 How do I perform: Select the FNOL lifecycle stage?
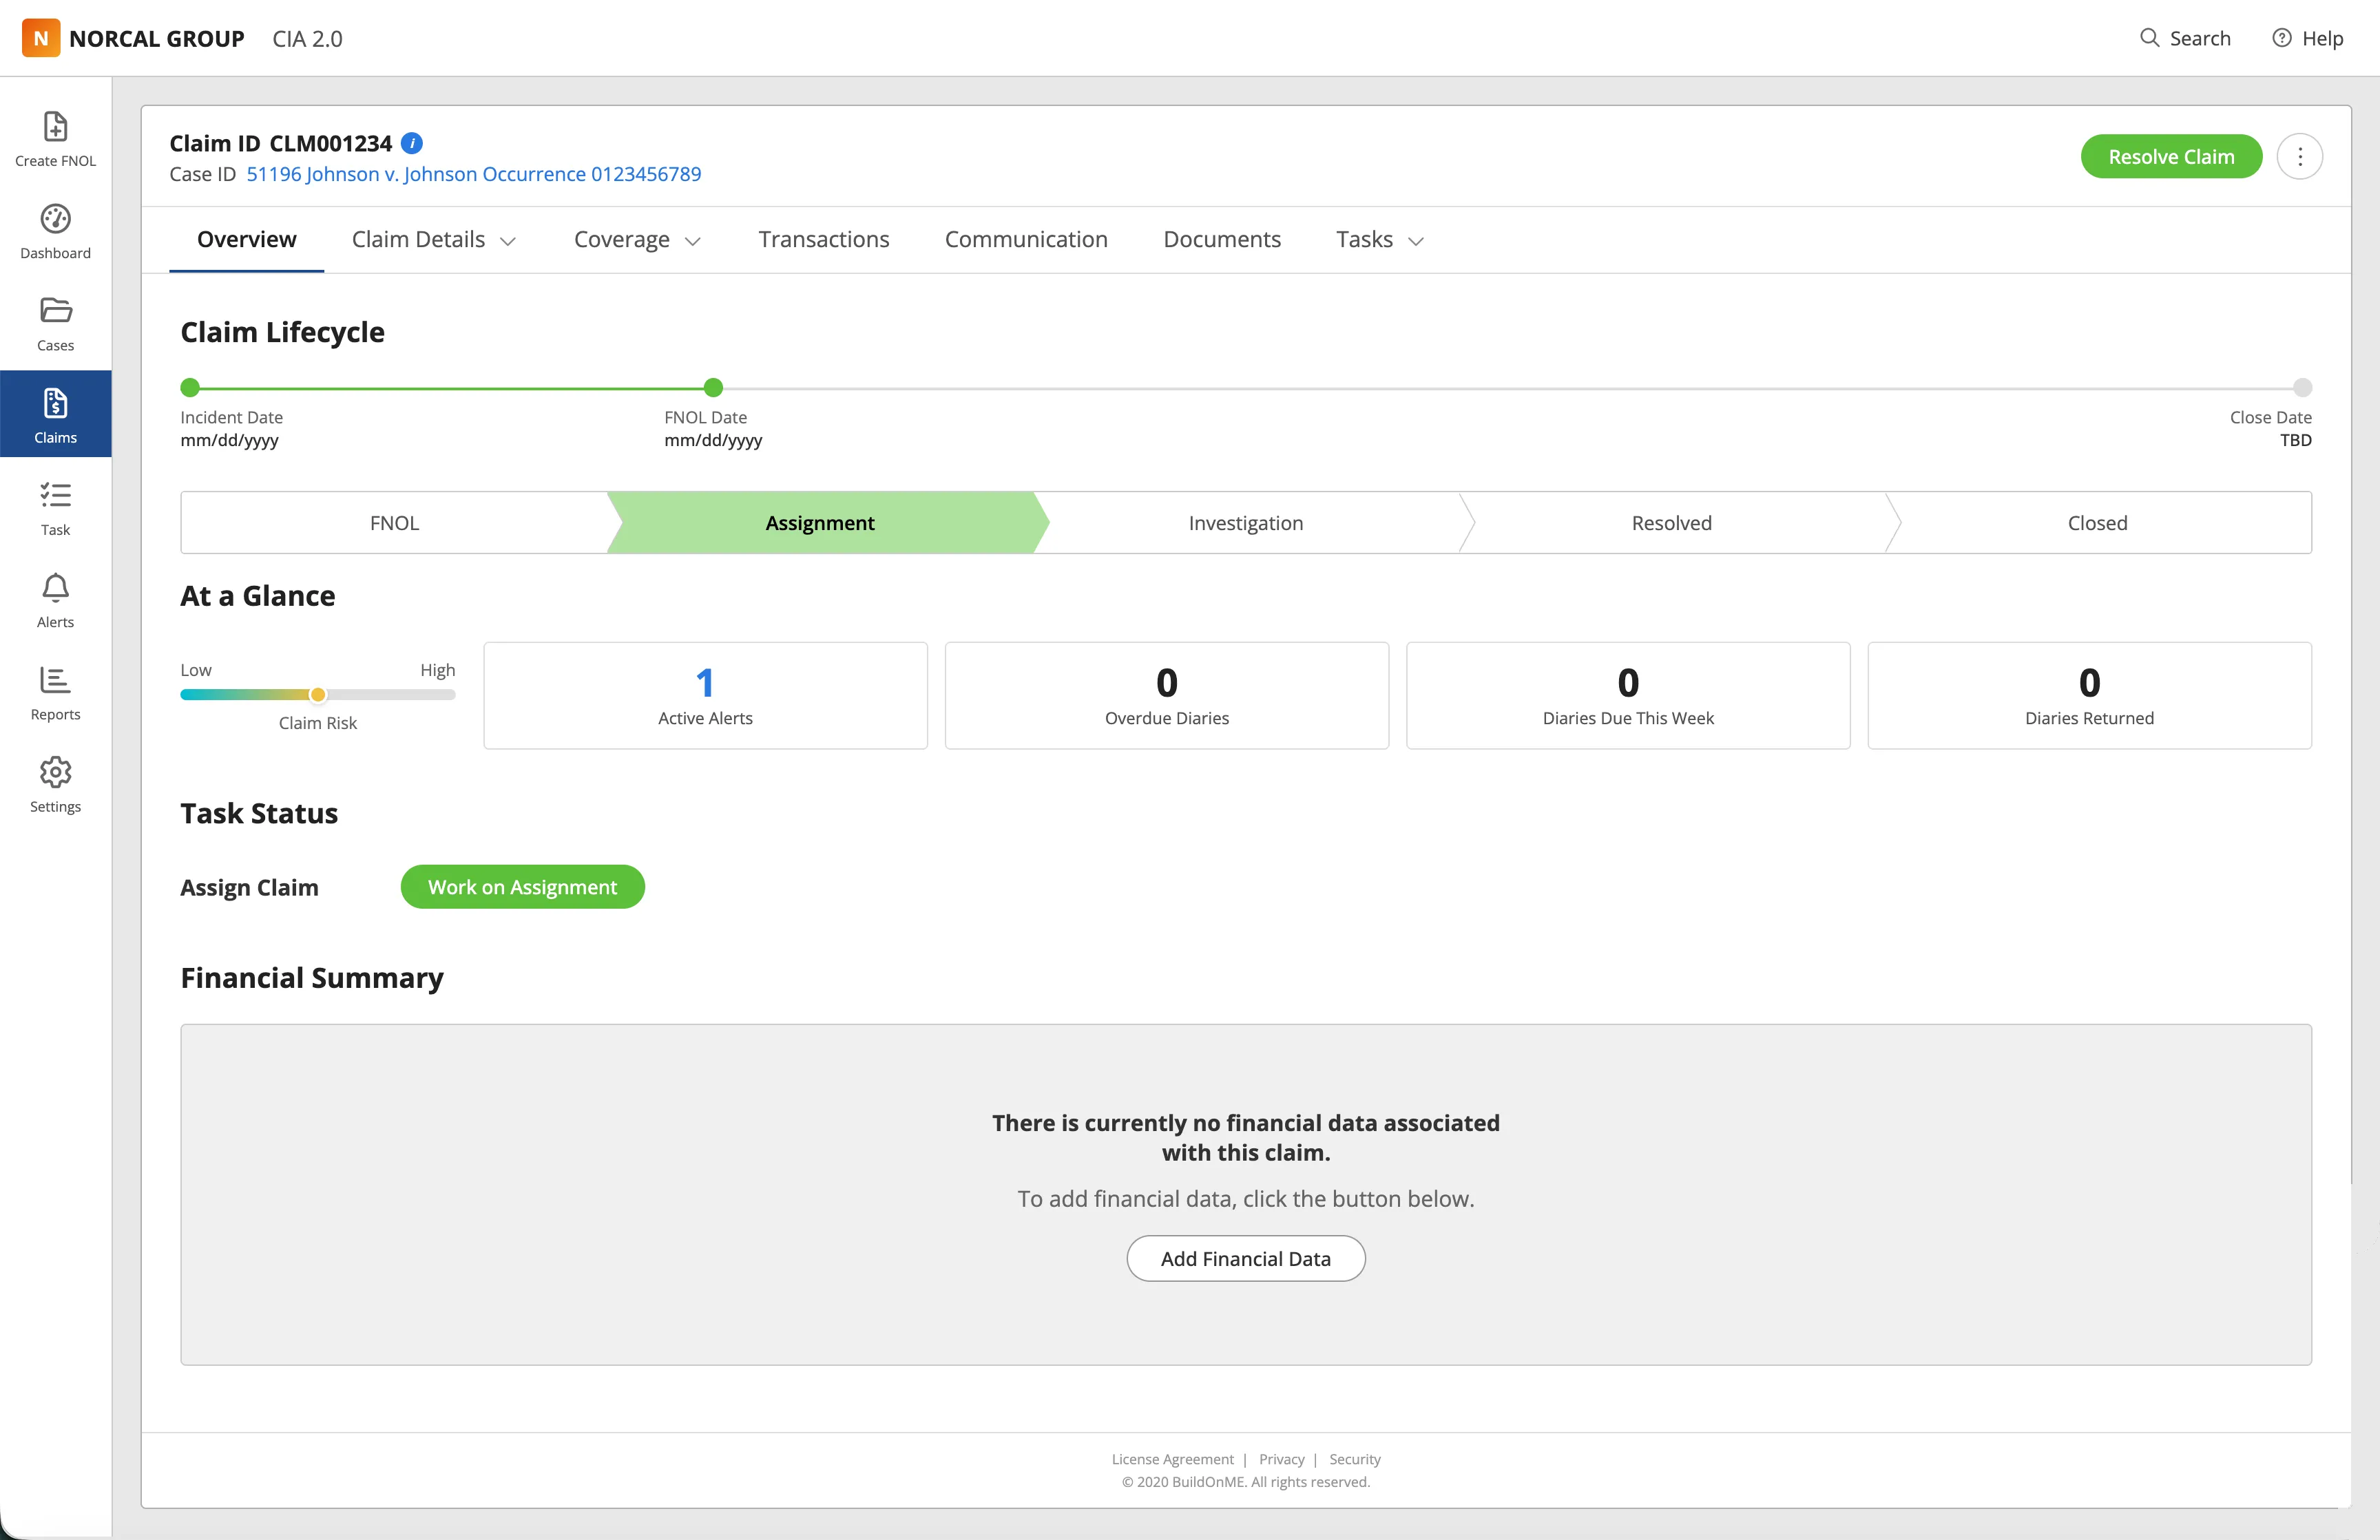[x=394, y=523]
